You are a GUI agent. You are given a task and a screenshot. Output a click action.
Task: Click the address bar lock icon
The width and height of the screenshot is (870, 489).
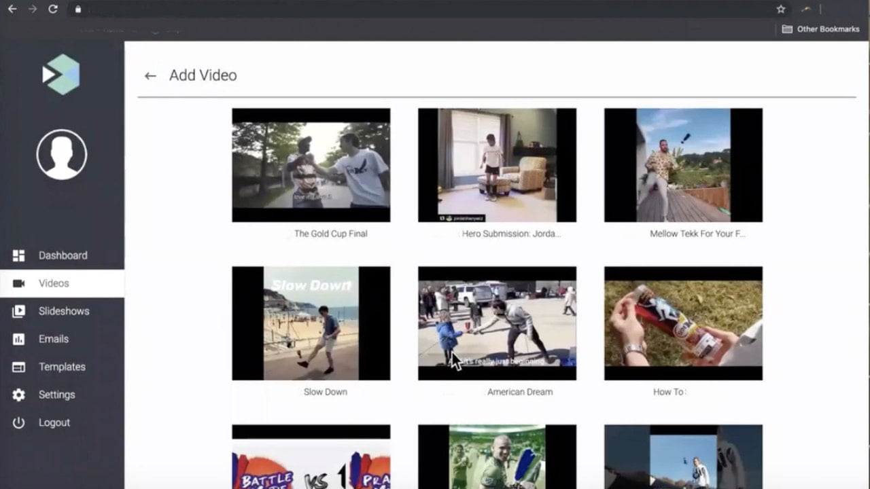click(x=77, y=9)
